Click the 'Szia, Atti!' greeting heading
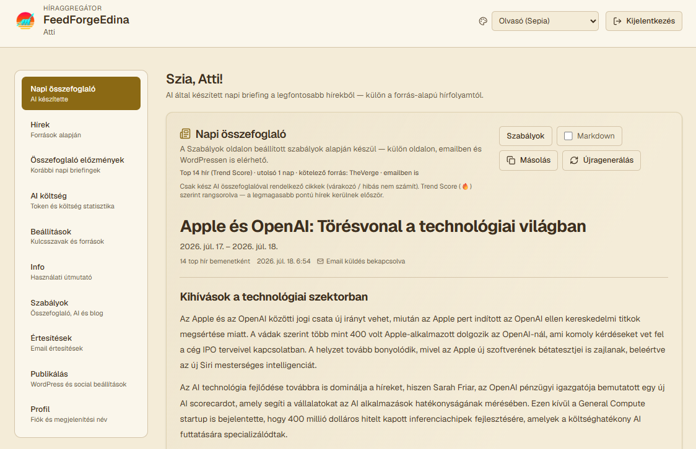This screenshot has width=696, height=449. click(194, 79)
